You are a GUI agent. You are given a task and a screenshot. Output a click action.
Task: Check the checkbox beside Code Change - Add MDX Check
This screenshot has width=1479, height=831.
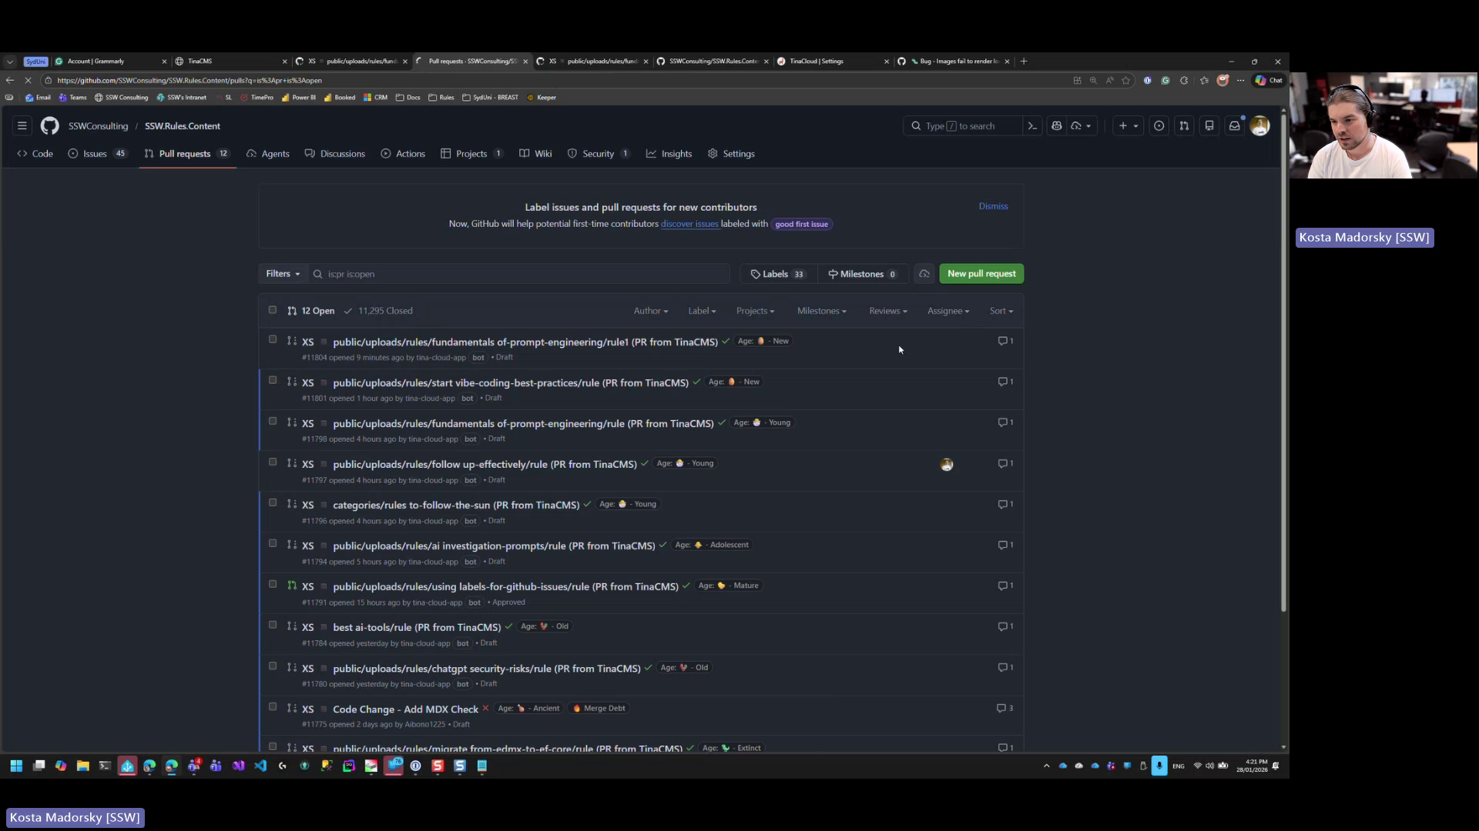tap(273, 706)
